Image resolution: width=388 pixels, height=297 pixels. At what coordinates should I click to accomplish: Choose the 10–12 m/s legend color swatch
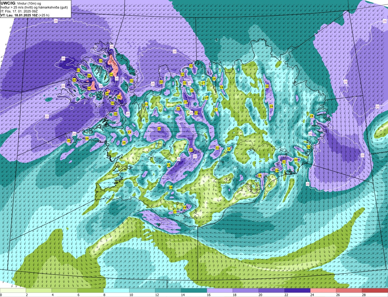142,291
